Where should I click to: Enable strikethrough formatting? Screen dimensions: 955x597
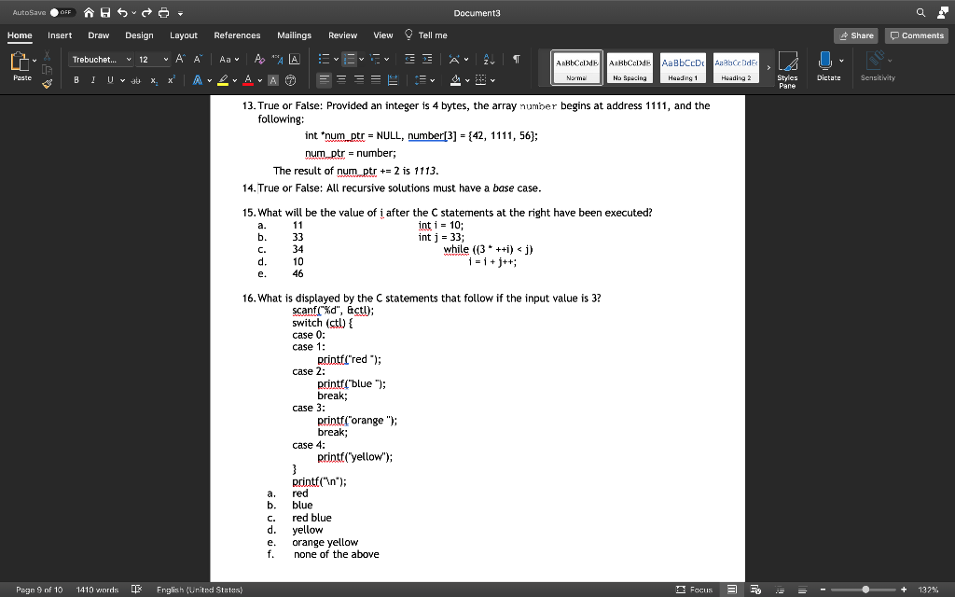point(138,79)
